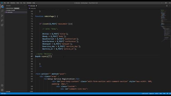Open editor More Actions ellipsis

click(x=170, y=6)
